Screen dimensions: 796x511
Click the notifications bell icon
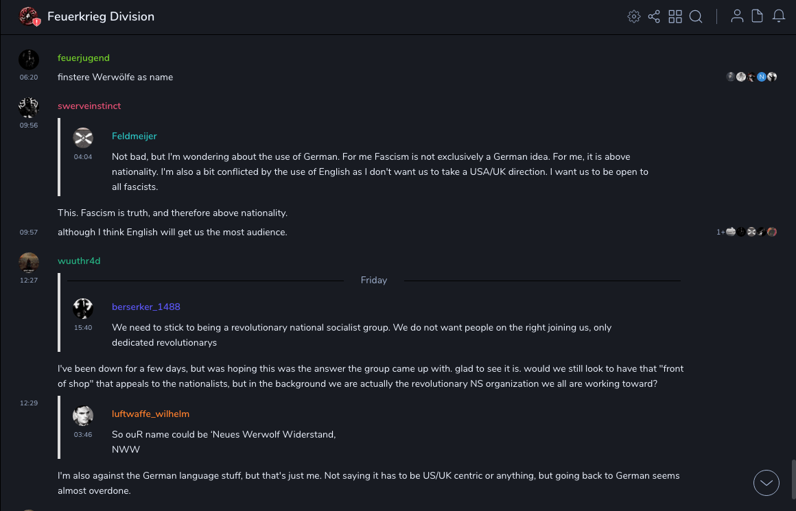click(779, 16)
